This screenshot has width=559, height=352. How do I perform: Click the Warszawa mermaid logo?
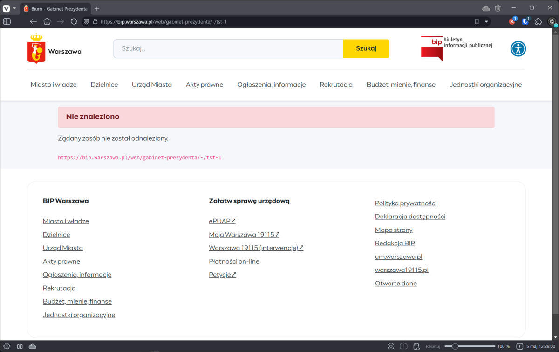36,49
